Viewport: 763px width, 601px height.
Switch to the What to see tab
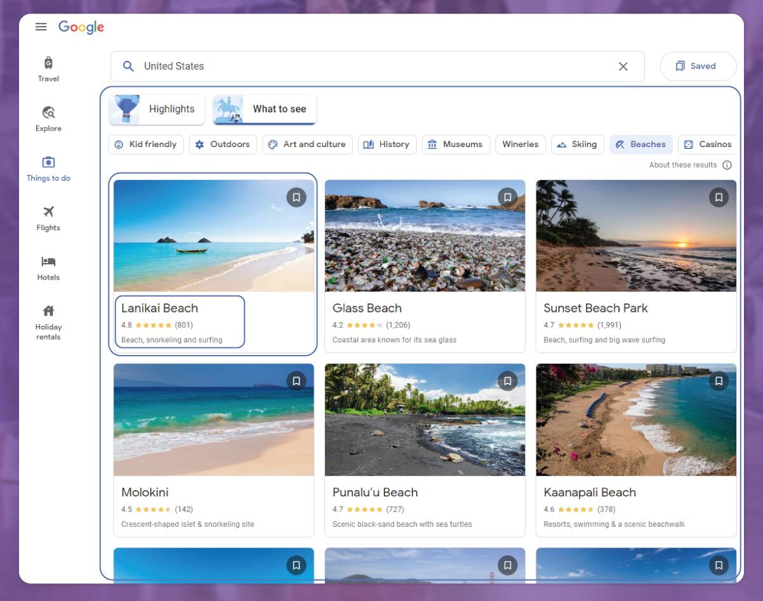264,109
